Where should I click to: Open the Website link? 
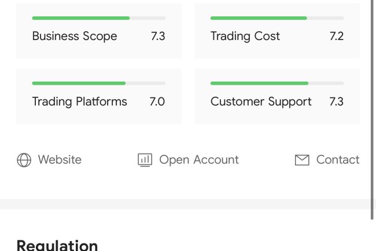tap(60, 159)
